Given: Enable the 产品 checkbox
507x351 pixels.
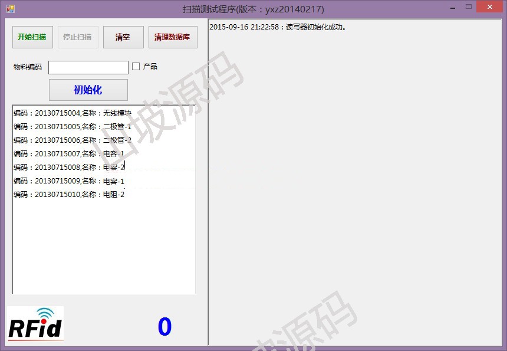Looking at the screenshot, I should [x=136, y=67].
